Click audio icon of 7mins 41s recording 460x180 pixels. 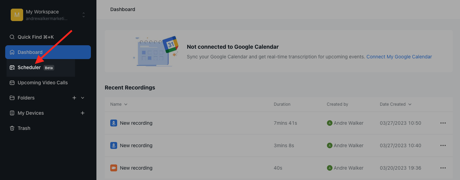tap(114, 123)
